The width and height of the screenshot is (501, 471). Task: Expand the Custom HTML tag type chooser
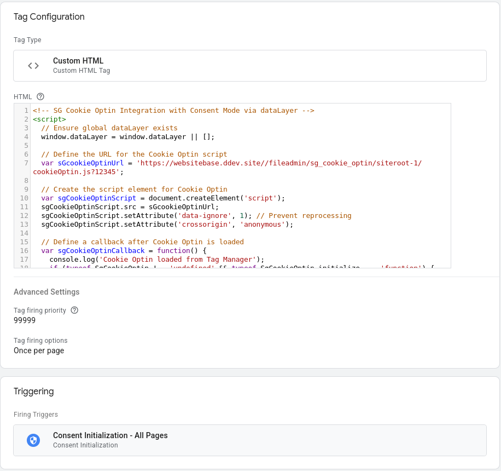click(x=250, y=65)
